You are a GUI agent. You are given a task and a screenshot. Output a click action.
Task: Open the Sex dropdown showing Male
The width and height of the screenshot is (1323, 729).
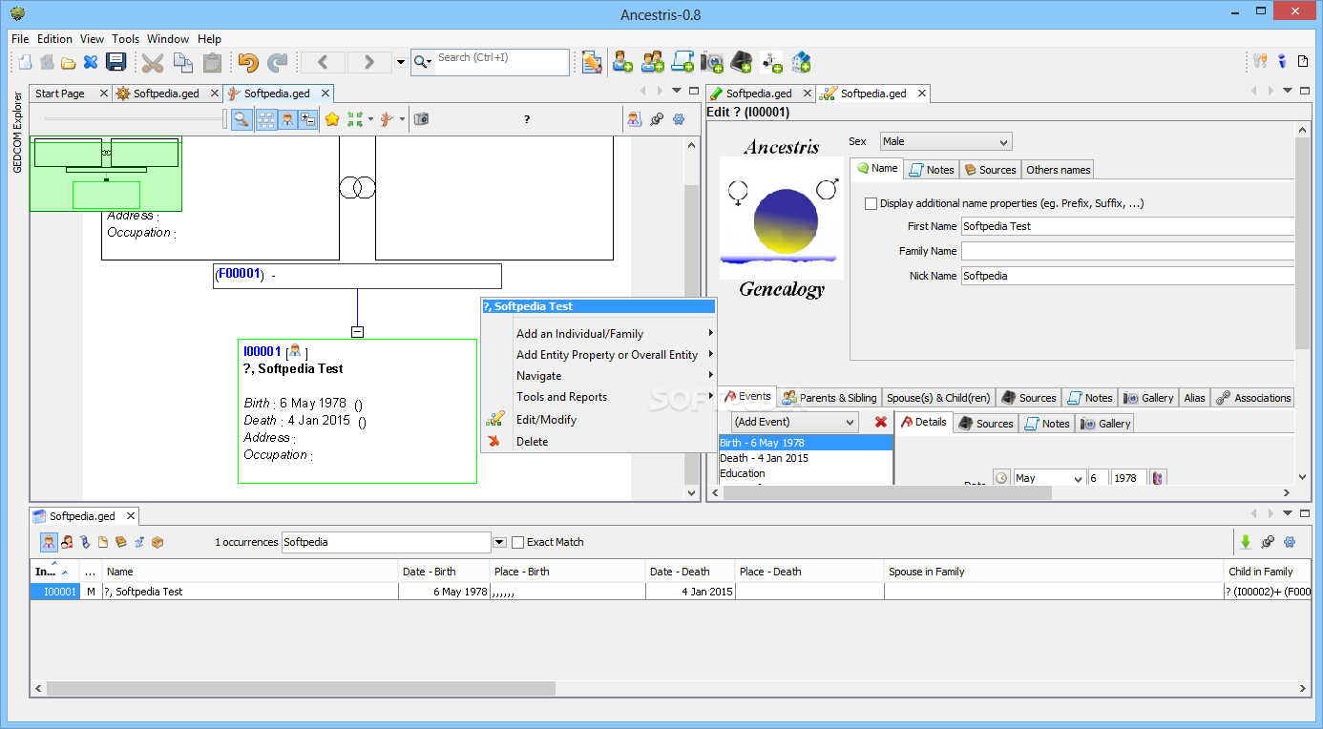click(x=946, y=141)
